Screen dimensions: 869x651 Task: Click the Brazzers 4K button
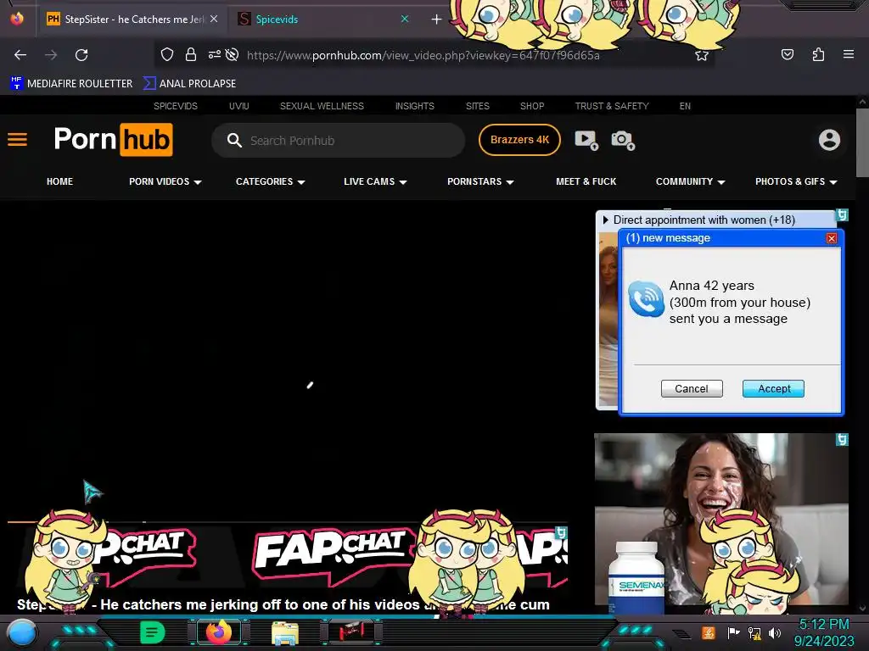point(519,140)
